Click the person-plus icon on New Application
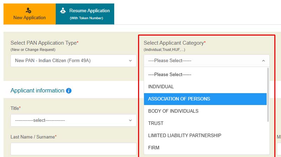 click(x=29, y=10)
